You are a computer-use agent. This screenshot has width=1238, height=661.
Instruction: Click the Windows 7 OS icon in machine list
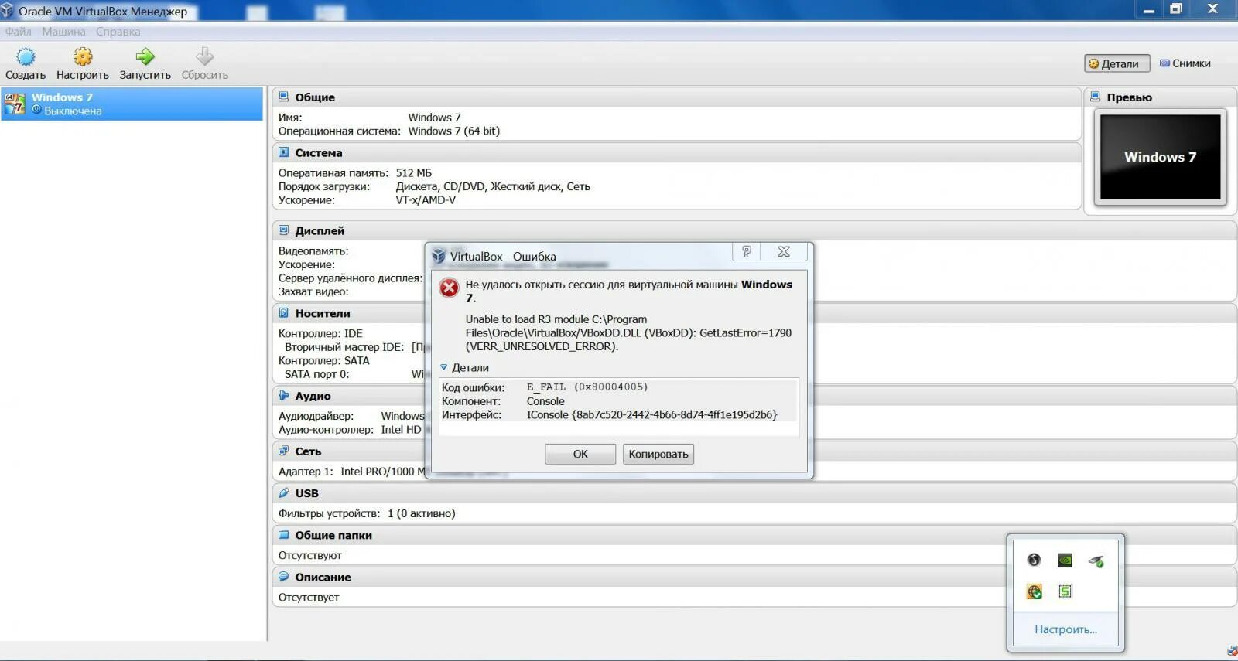coord(15,104)
